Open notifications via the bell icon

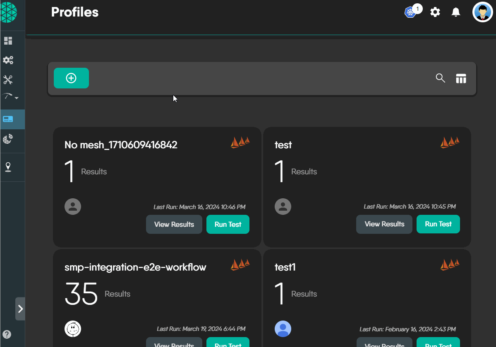455,12
